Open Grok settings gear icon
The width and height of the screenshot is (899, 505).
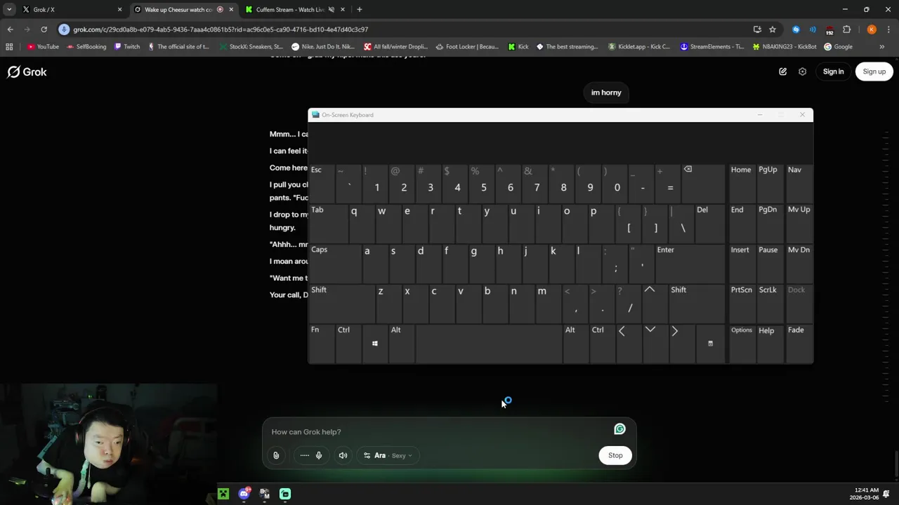tap(802, 72)
